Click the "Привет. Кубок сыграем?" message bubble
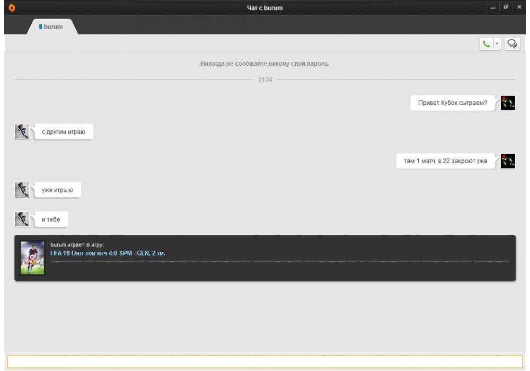 click(452, 103)
